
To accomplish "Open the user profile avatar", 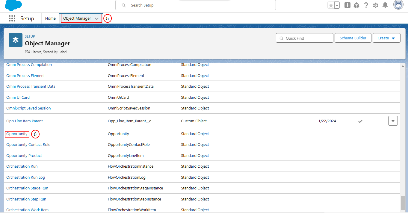I will (x=398, y=5).
